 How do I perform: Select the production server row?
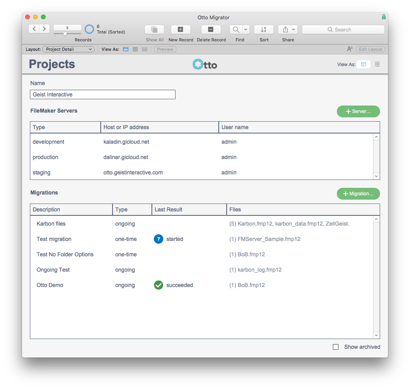tap(201, 157)
